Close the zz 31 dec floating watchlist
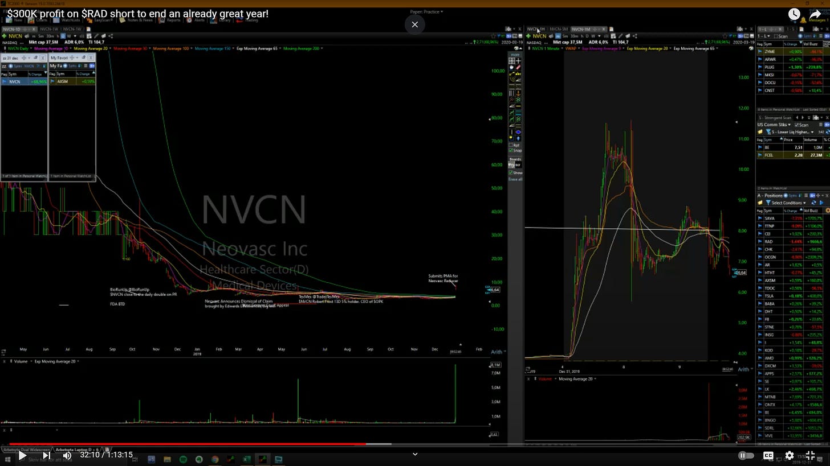The width and height of the screenshot is (830, 466). click(x=43, y=58)
